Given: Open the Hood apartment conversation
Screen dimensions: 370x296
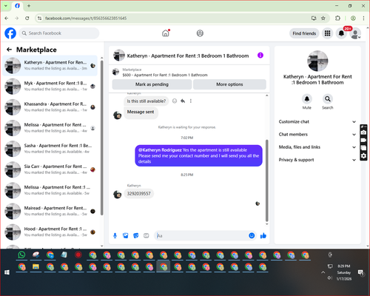Looking at the screenshot, I should coord(50,232).
